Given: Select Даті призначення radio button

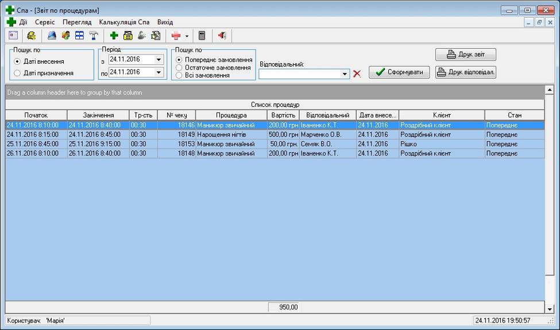Looking at the screenshot, I should 17,73.
